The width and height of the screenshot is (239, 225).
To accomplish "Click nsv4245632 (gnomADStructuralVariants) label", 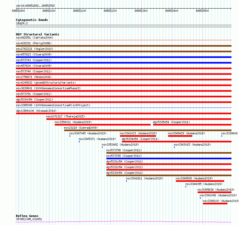I will pos(46,83).
